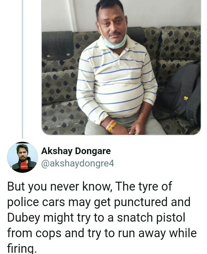This screenshot has height=254, width=207.
Task: Tap the white wall area of the photo
Action: (x=162, y=13)
